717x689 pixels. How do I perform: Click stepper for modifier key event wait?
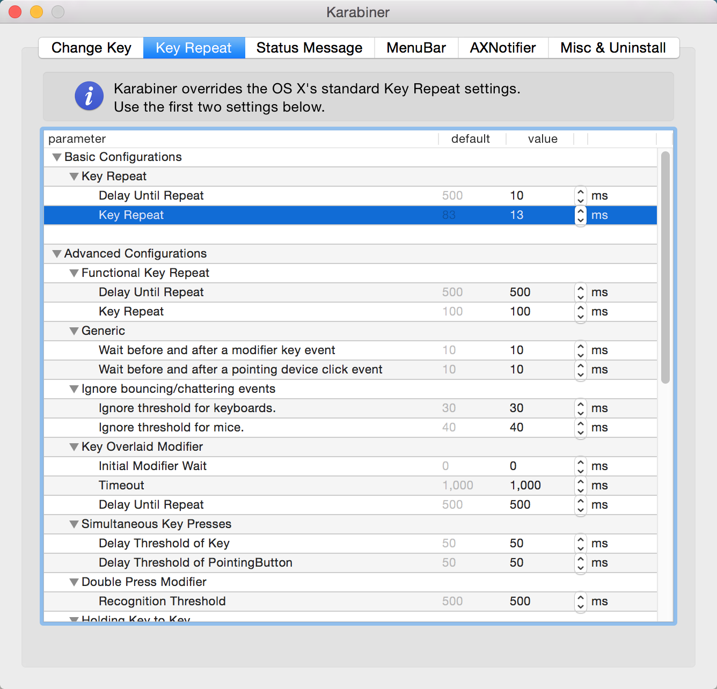(580, 350)
